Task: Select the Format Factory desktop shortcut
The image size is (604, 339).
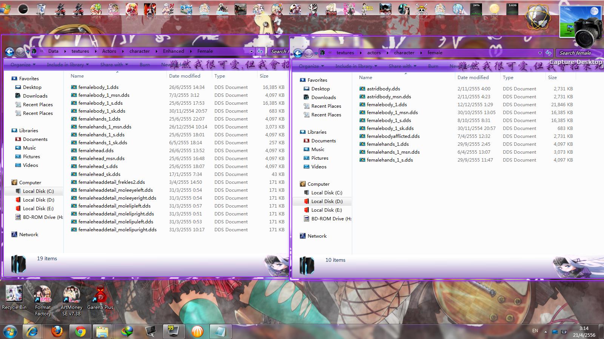Action: 43,301
